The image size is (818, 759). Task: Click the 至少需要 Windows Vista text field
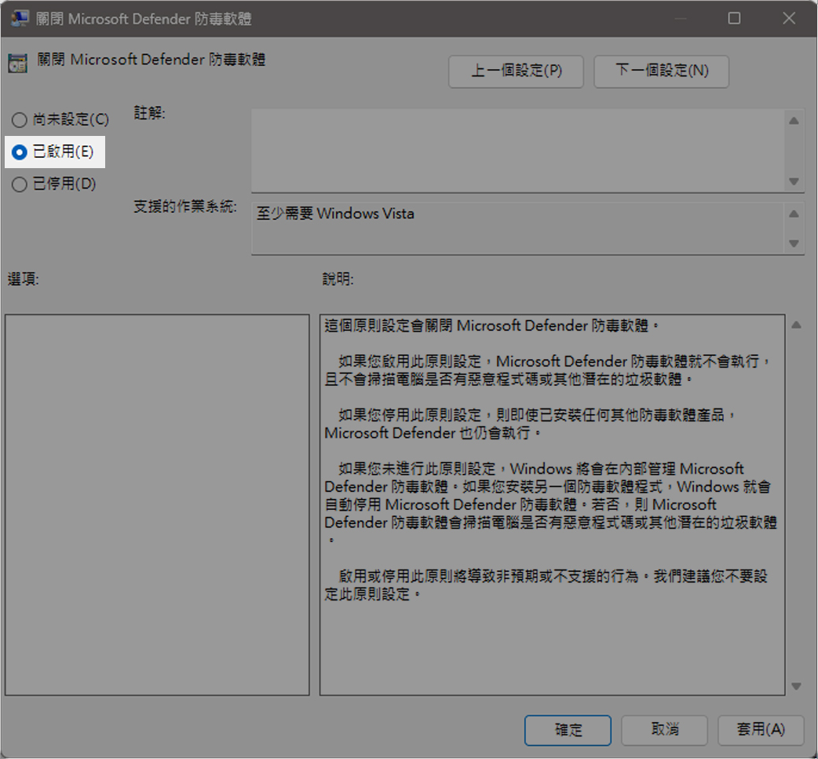click(x=517, y=228)
